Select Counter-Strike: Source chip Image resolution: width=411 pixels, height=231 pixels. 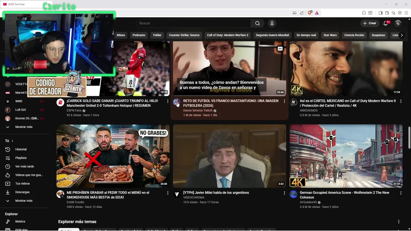coord(184,35)
